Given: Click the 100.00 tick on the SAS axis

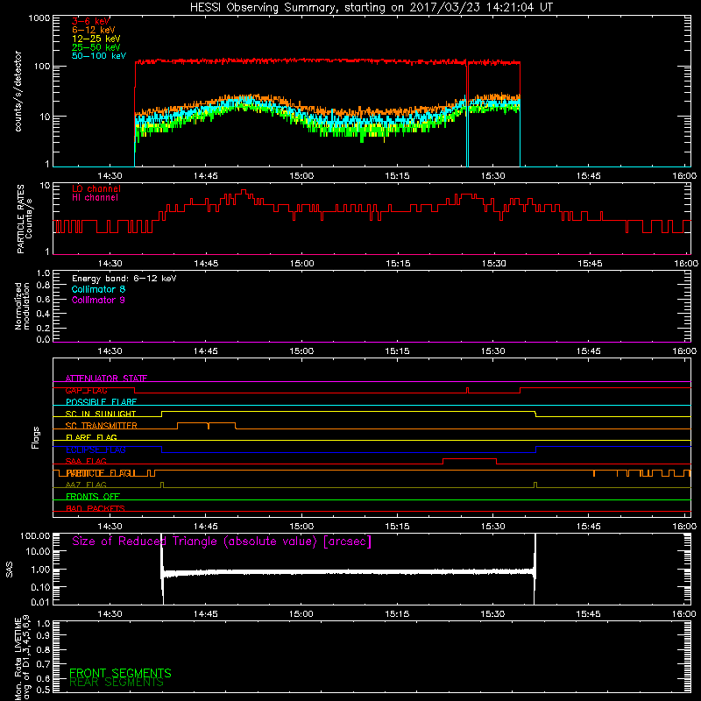Looking at the screenshot, I should pyautogui.click(x=35, y=535).
